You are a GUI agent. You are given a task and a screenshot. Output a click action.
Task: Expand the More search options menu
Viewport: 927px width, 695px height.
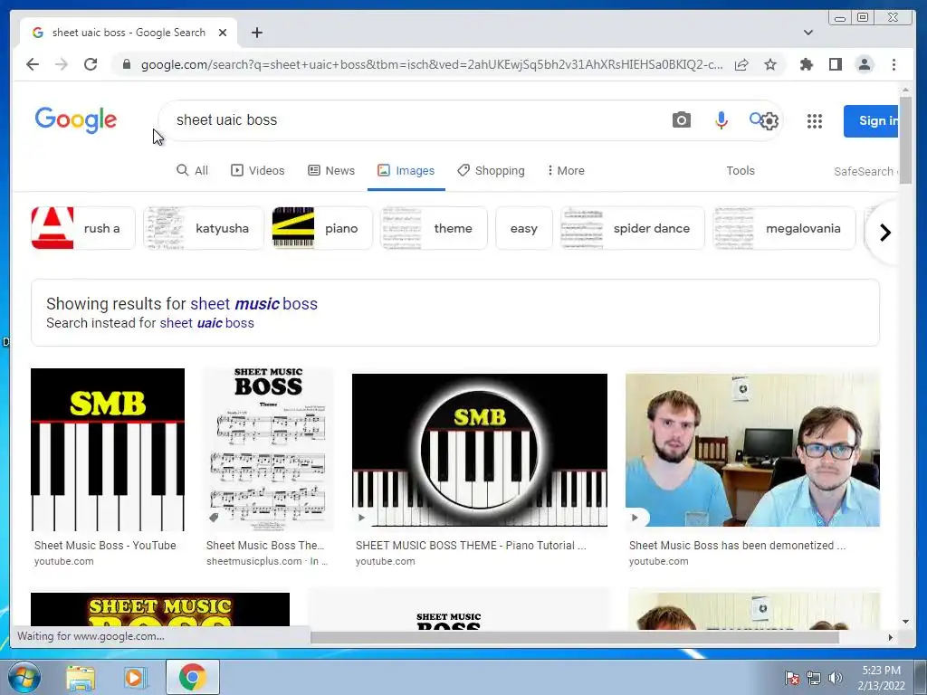566,170
